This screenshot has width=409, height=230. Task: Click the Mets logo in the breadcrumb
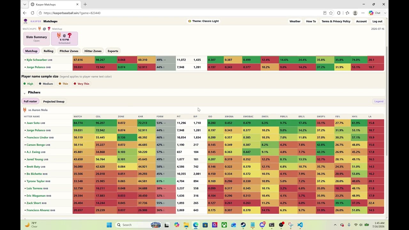click(40, 29)
